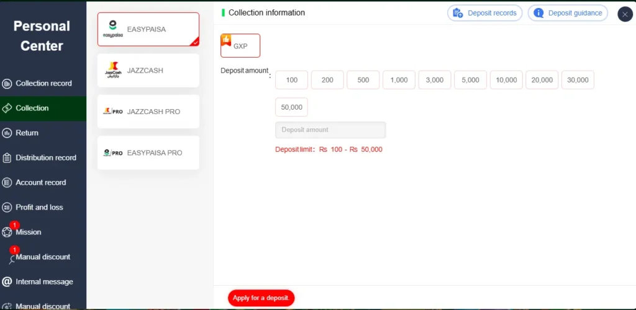Select the GXP channel option
The image size is (636, 310).
pos(240,46)
